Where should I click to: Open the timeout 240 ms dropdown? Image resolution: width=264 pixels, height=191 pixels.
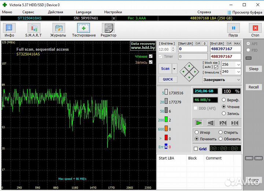(238, 72)
